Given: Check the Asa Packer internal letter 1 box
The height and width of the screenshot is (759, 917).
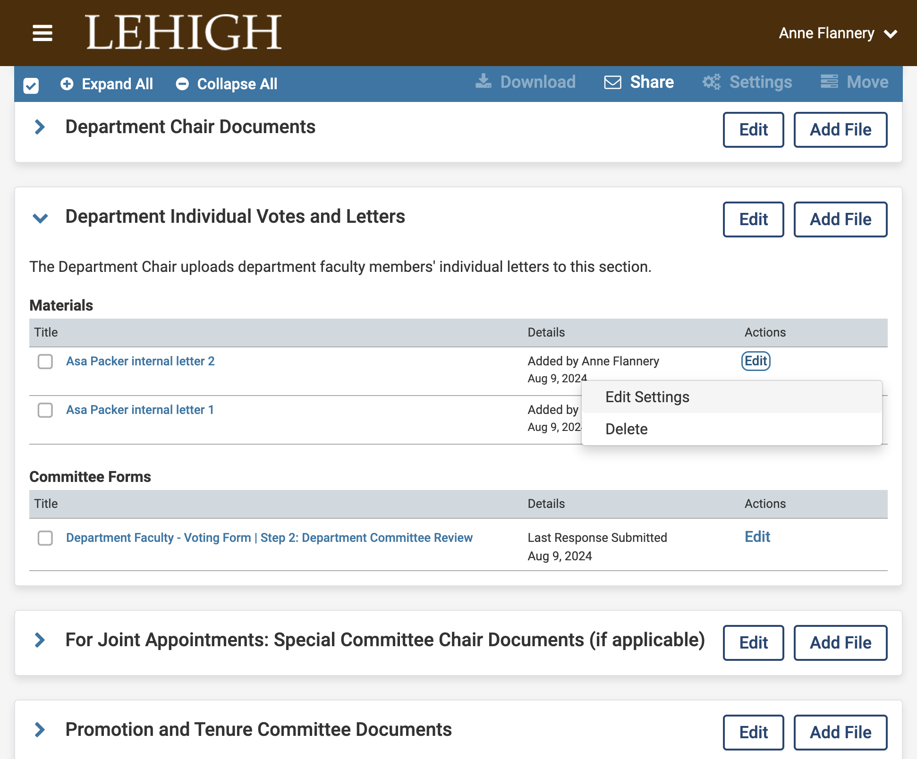Looking at the screenshot, I should click(x=45, y=410).
